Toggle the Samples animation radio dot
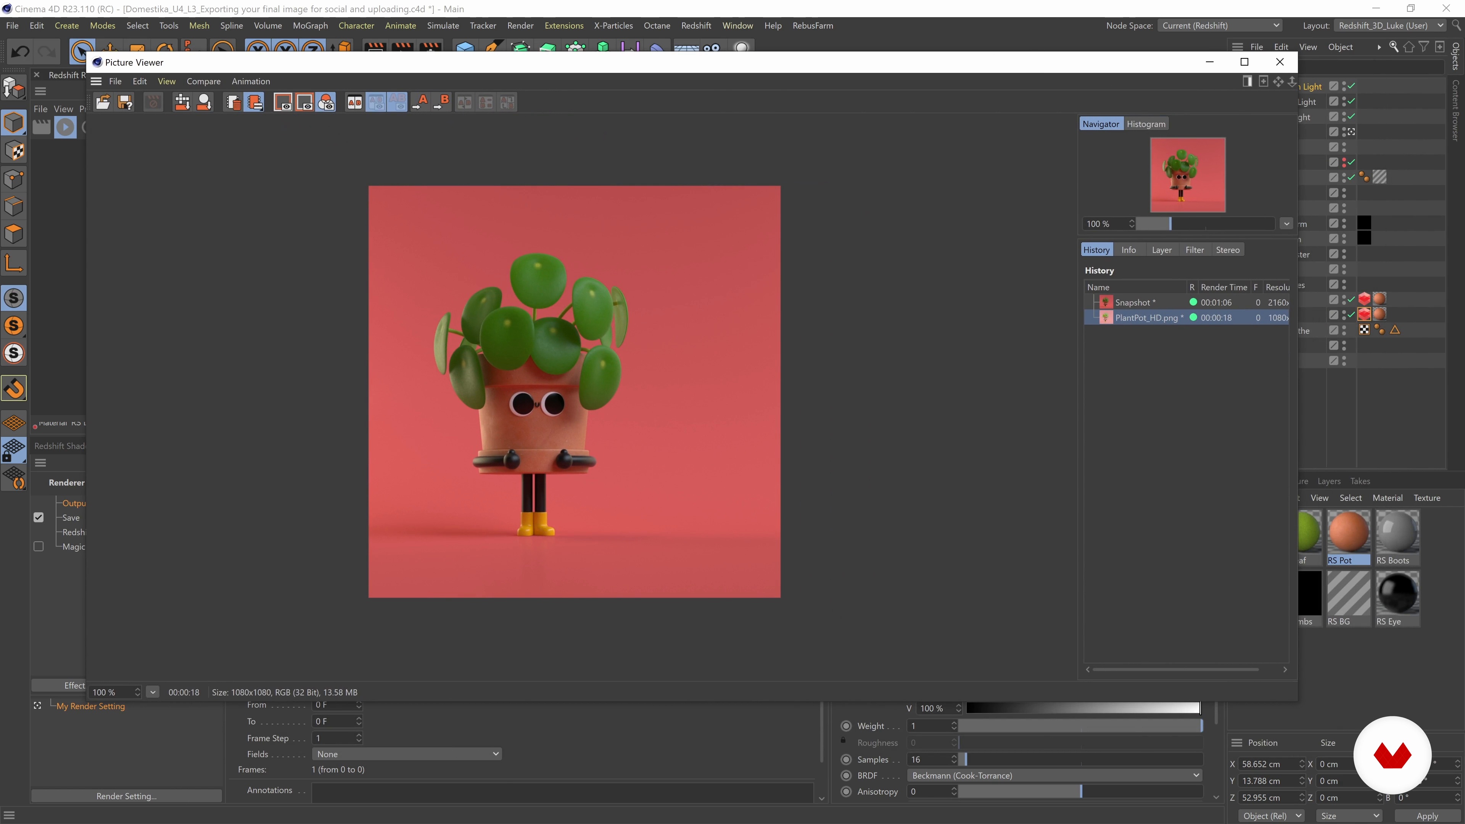The height and width of the screenshot is (824, 1465). click(x=846, y=759)
